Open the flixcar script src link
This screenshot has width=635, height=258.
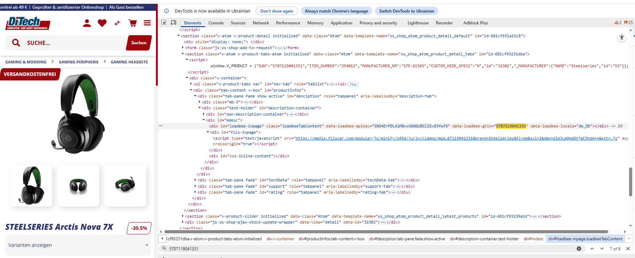[456, 138]
